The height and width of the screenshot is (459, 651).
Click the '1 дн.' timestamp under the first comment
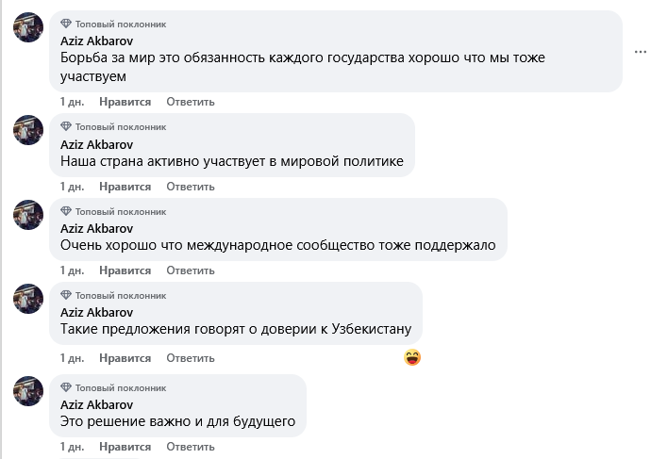pyautogui.click(x=72, y=102)
